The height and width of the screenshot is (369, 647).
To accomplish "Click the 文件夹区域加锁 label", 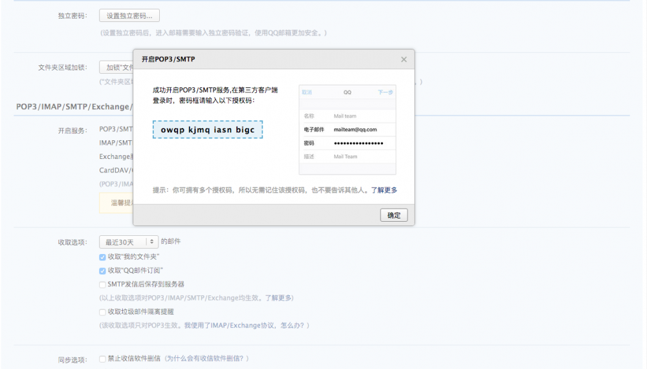I will click(x=63, y=67).
